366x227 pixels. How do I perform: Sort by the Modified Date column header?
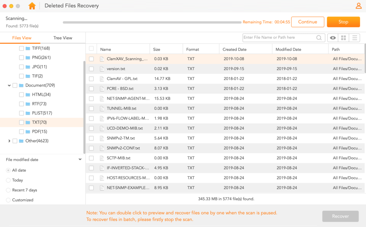(x=288, y=49)
